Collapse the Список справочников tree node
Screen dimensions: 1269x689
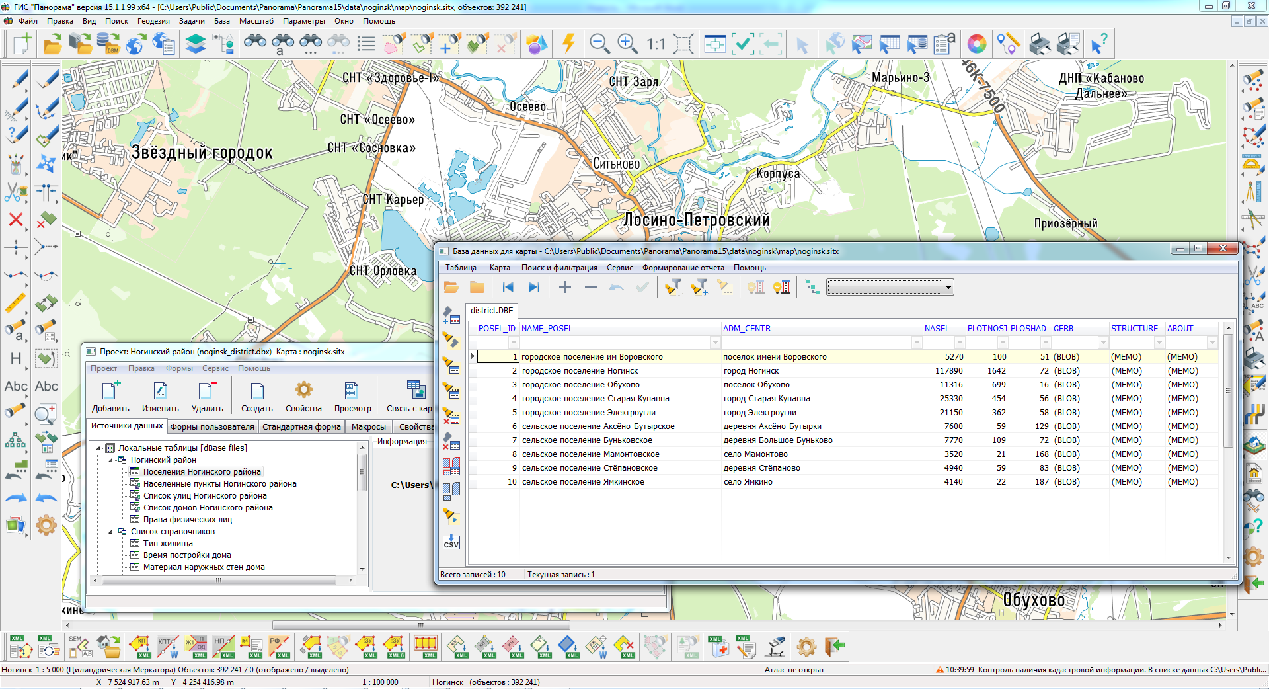tap(111, 532)
